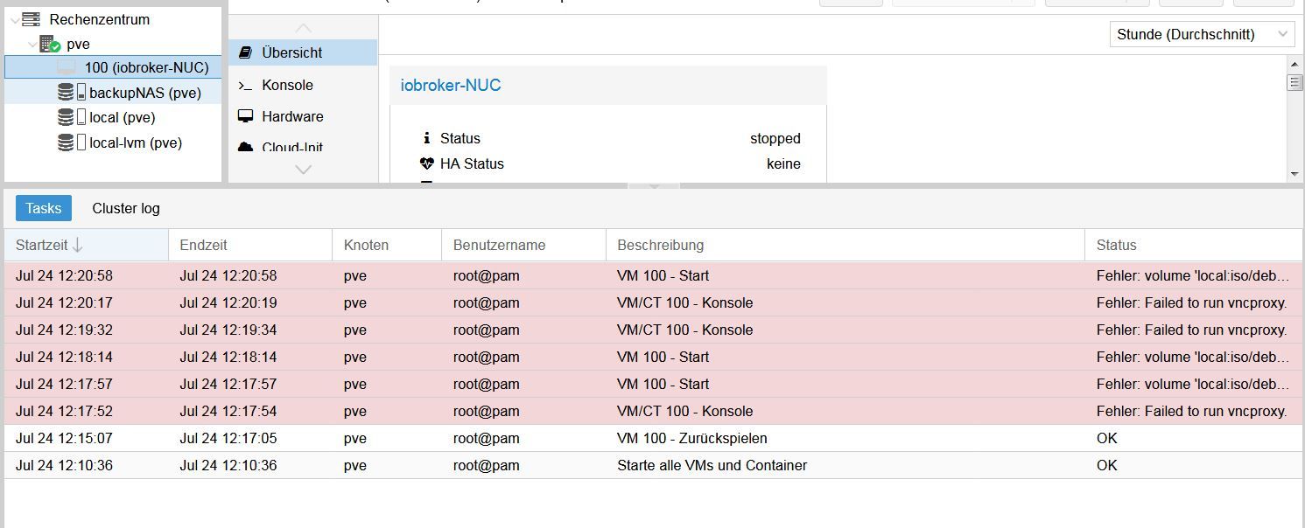This screenshot has height=528, width=1305.
Task: Click the Konsole terminal icon
Action: point(246,85)
